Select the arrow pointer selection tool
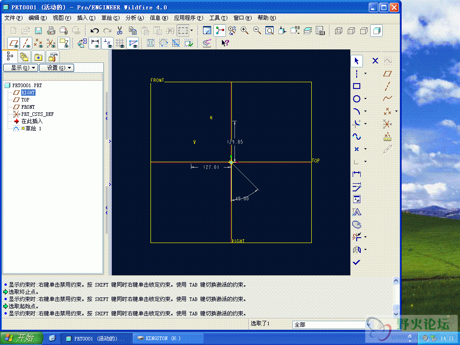This screenshot has width=460, height=345. 357,61
